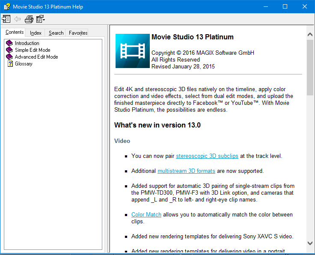Maximize the help window
315x255 pixels.
pyautogui.click(x=285, y=6)
